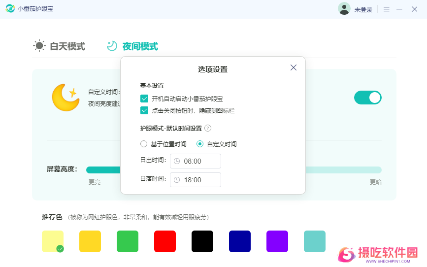The image size is (427, 267).
Task: Switch to the 白天模式 tab
Action: click(x=59, y=46)
